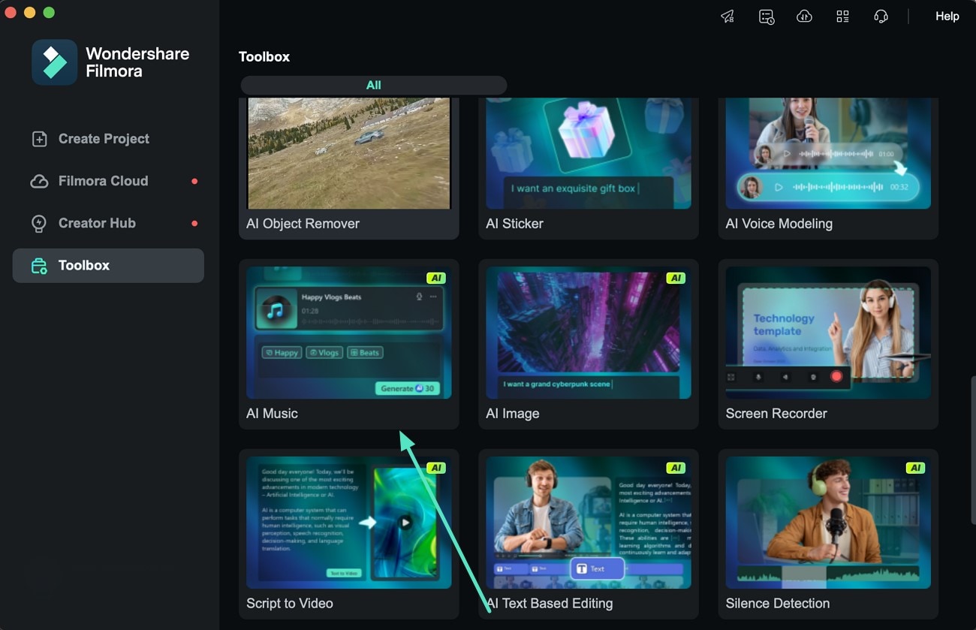Viewport: 976px width, 630px height.
Task: Open the AI Image tool thumbnail
Action: tap(589, 333)
